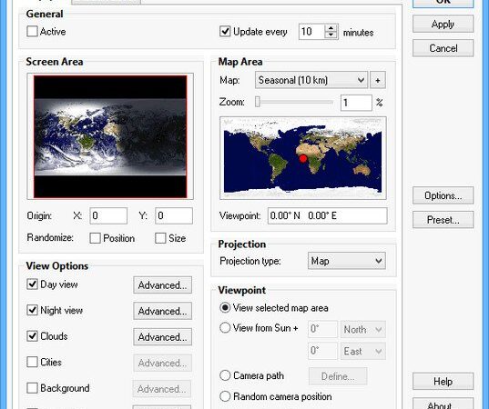This screenshot has height=409, width=489.
Task: Open the Preset dialog
Action: click(443, 220)
